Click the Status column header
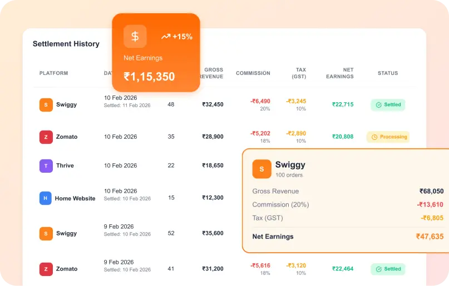Image resolution: width=449 pixels, height=286 pixels. [388, 73]
